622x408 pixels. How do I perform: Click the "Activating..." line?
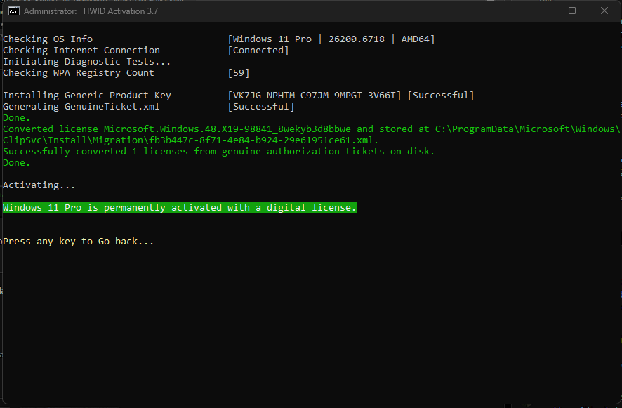pyautogui.click(x=39, y=185)
